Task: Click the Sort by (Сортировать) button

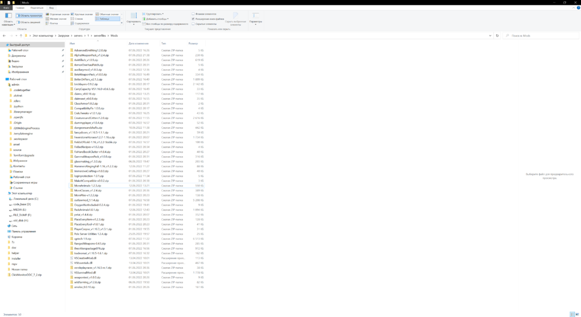Action: 134,19
